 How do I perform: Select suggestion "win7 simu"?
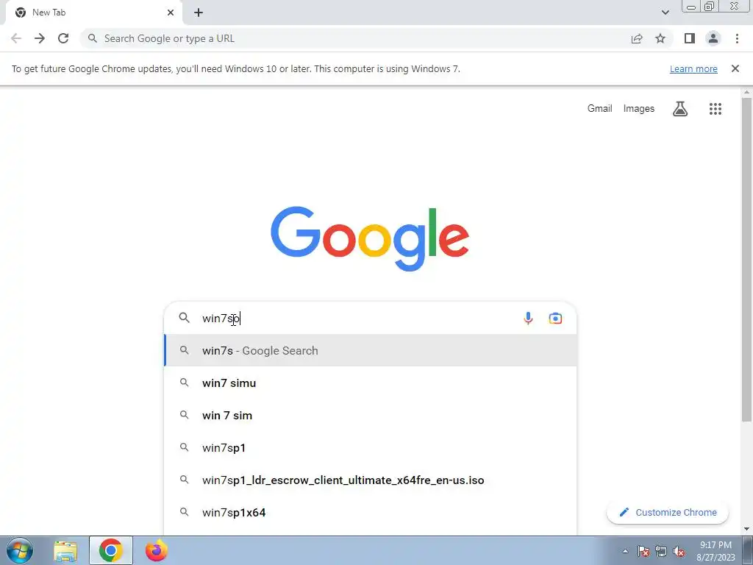371,383
